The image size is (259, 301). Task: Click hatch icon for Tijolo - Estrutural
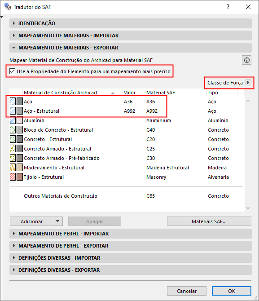pos(13,177)
